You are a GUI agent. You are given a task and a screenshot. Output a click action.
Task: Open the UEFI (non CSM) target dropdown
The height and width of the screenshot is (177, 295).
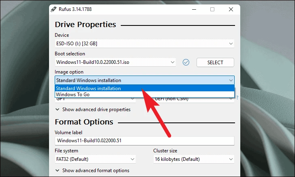coord(192,99)
